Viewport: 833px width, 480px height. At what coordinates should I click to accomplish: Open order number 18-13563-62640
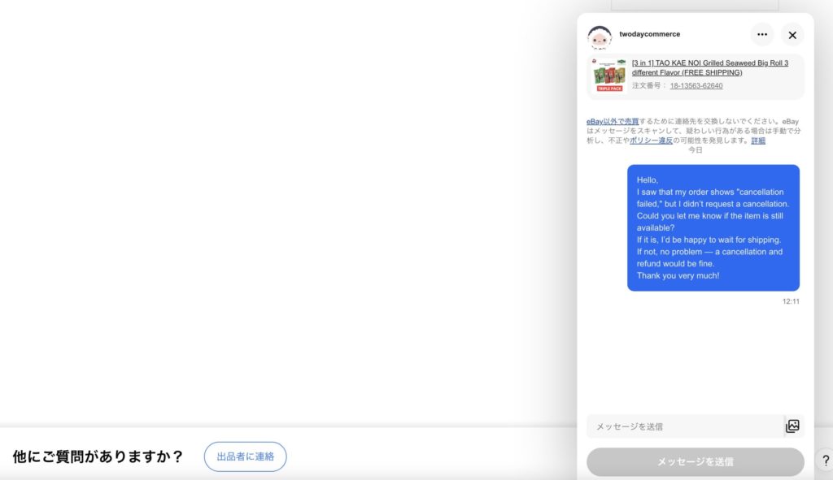696,85
